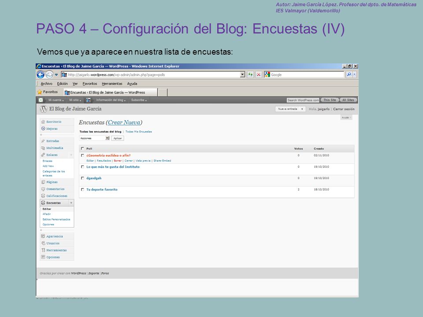The height and width of the screenshot is (317, 423).
Task: Click the browser Forward arrow button
Action: 49,75
